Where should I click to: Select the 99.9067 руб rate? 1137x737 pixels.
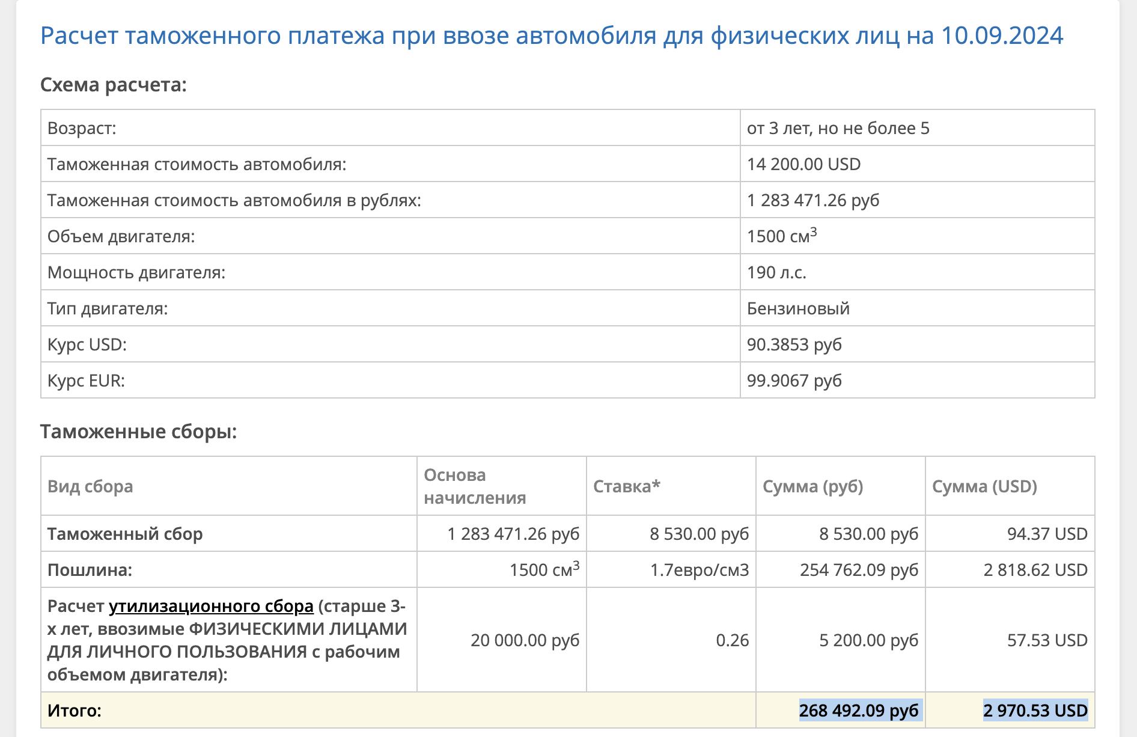coord(794,381)
